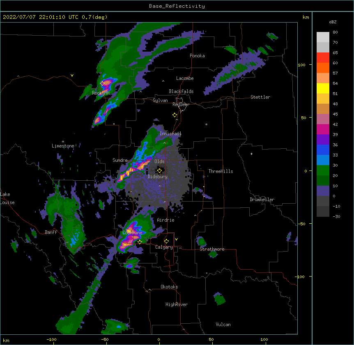
Task: Click the Sylvan town label
Action: tap(160, 100)
